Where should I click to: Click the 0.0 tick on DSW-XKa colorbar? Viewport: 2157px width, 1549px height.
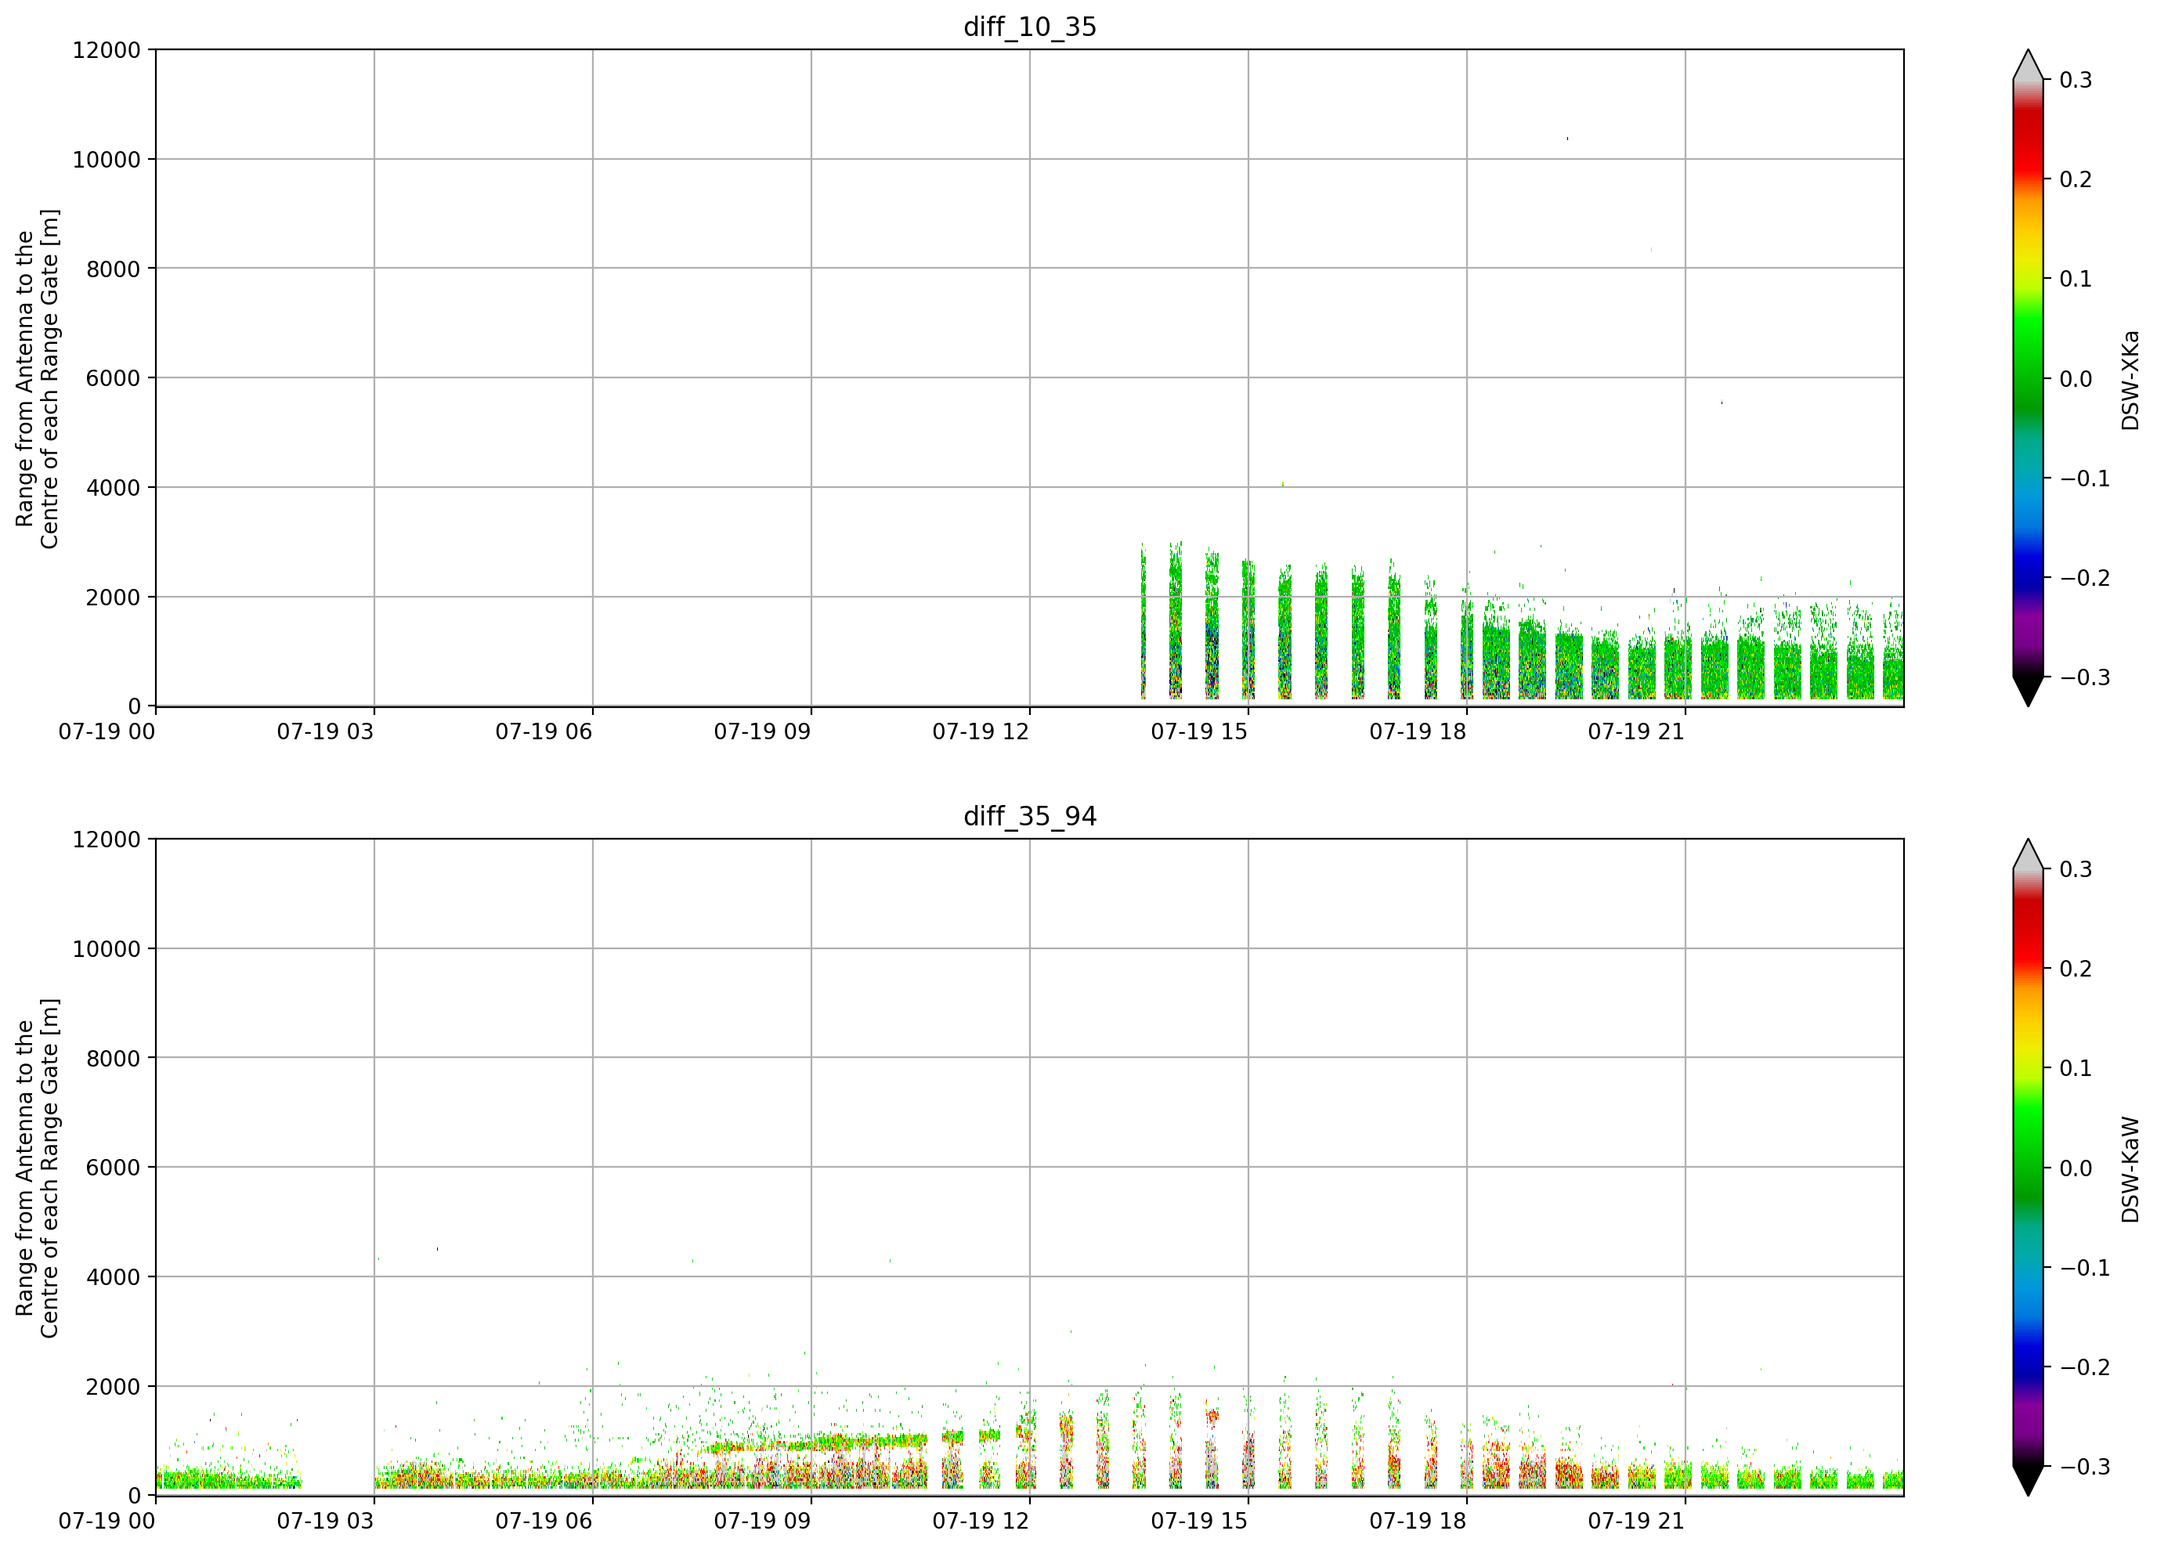[2076, 379]
